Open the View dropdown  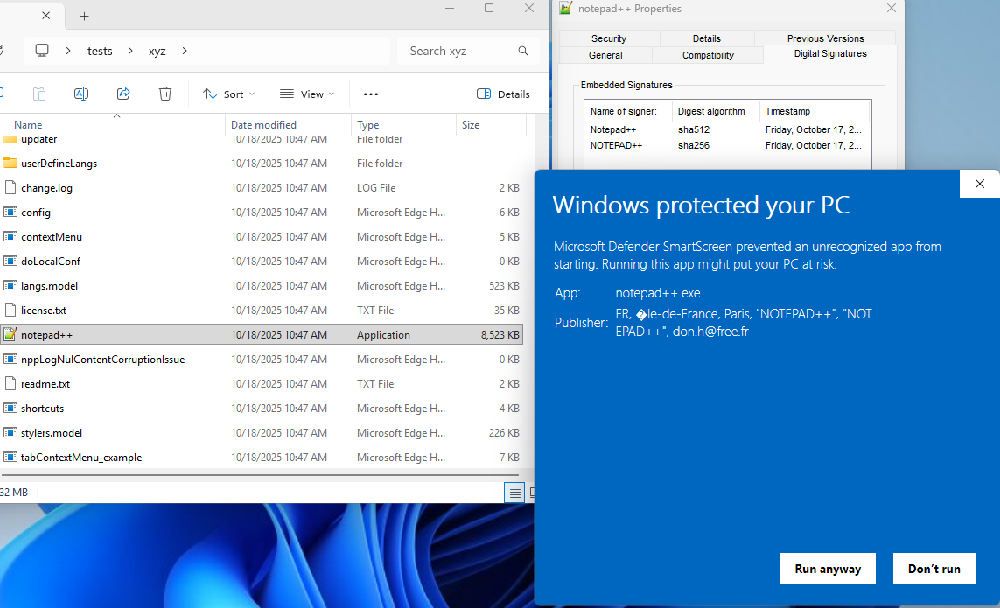coord(307,94)
